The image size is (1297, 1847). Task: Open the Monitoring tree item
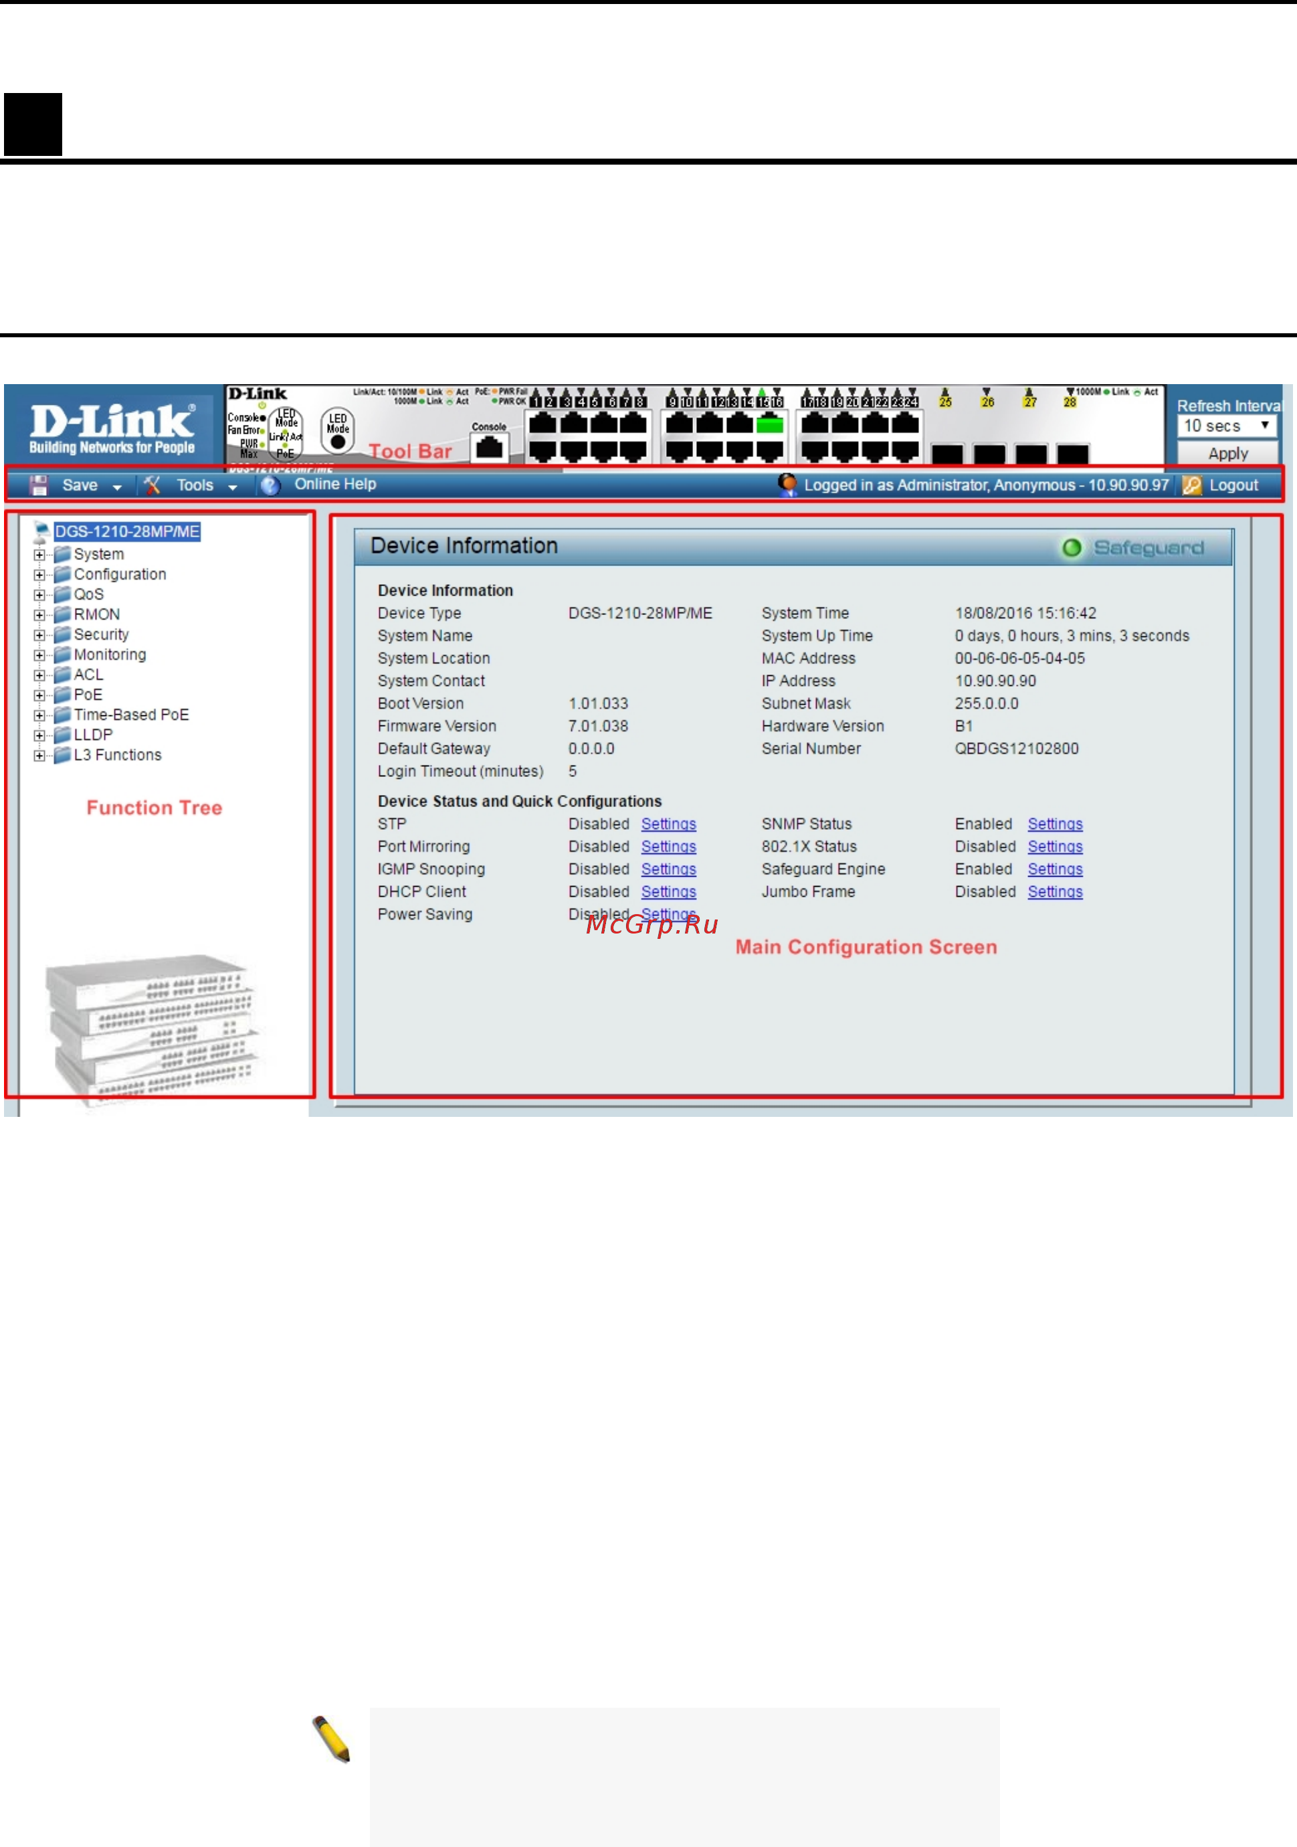coord(110,655)
